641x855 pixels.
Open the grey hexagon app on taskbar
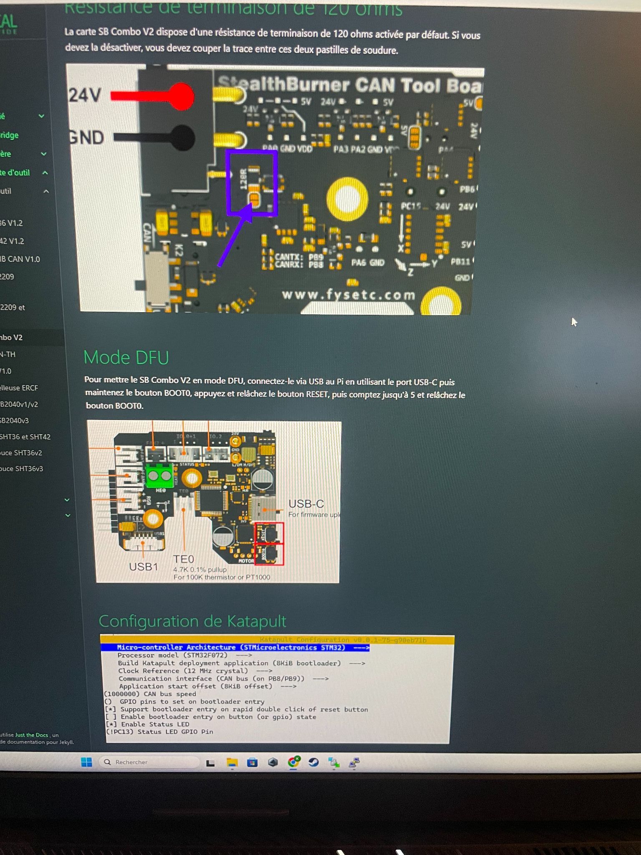click(x=273, y=763)
